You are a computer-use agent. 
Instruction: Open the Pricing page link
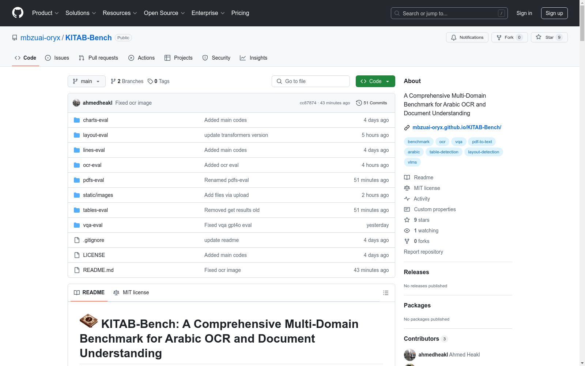pyautogui.click(x=240, y=13)
